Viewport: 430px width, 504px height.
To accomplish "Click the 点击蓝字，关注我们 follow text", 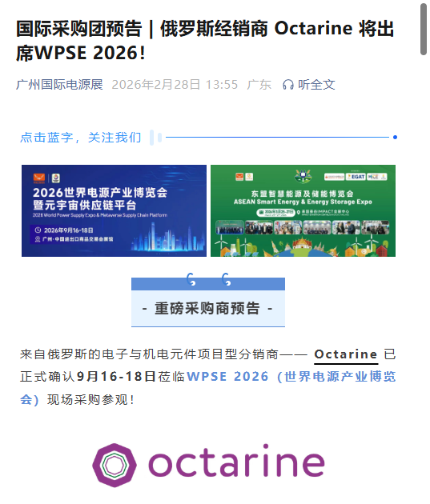I will coord(80,138).
